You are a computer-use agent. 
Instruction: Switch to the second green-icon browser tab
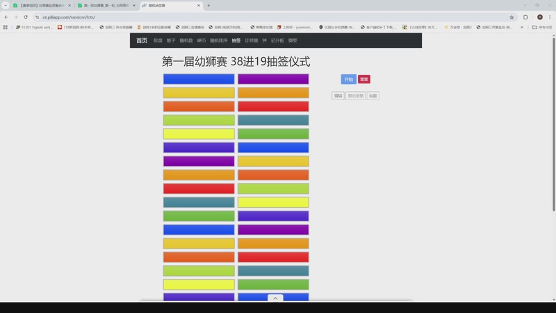click(107, 6)
